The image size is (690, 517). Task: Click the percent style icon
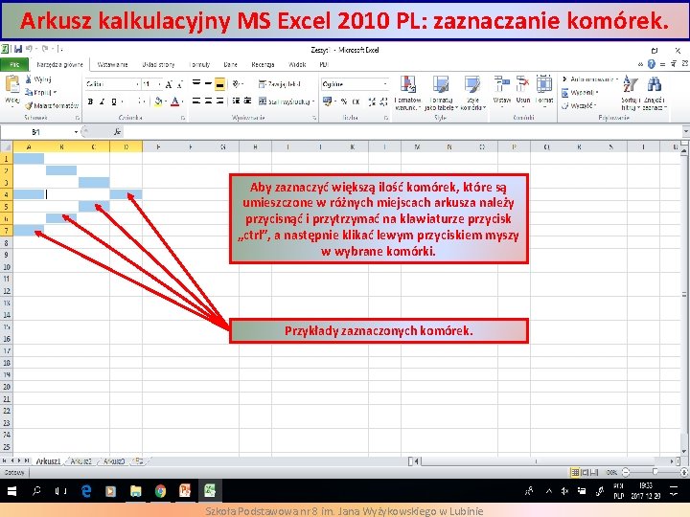(344, 101)
